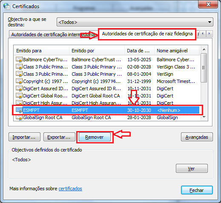Image resolution: width=221 pixels, height=203 pixels.
Task: Open the Avançadas settings button
Action: pos(197,137)
